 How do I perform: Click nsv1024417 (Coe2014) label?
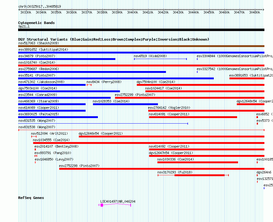pyautogui.click(x=163, y=88)
